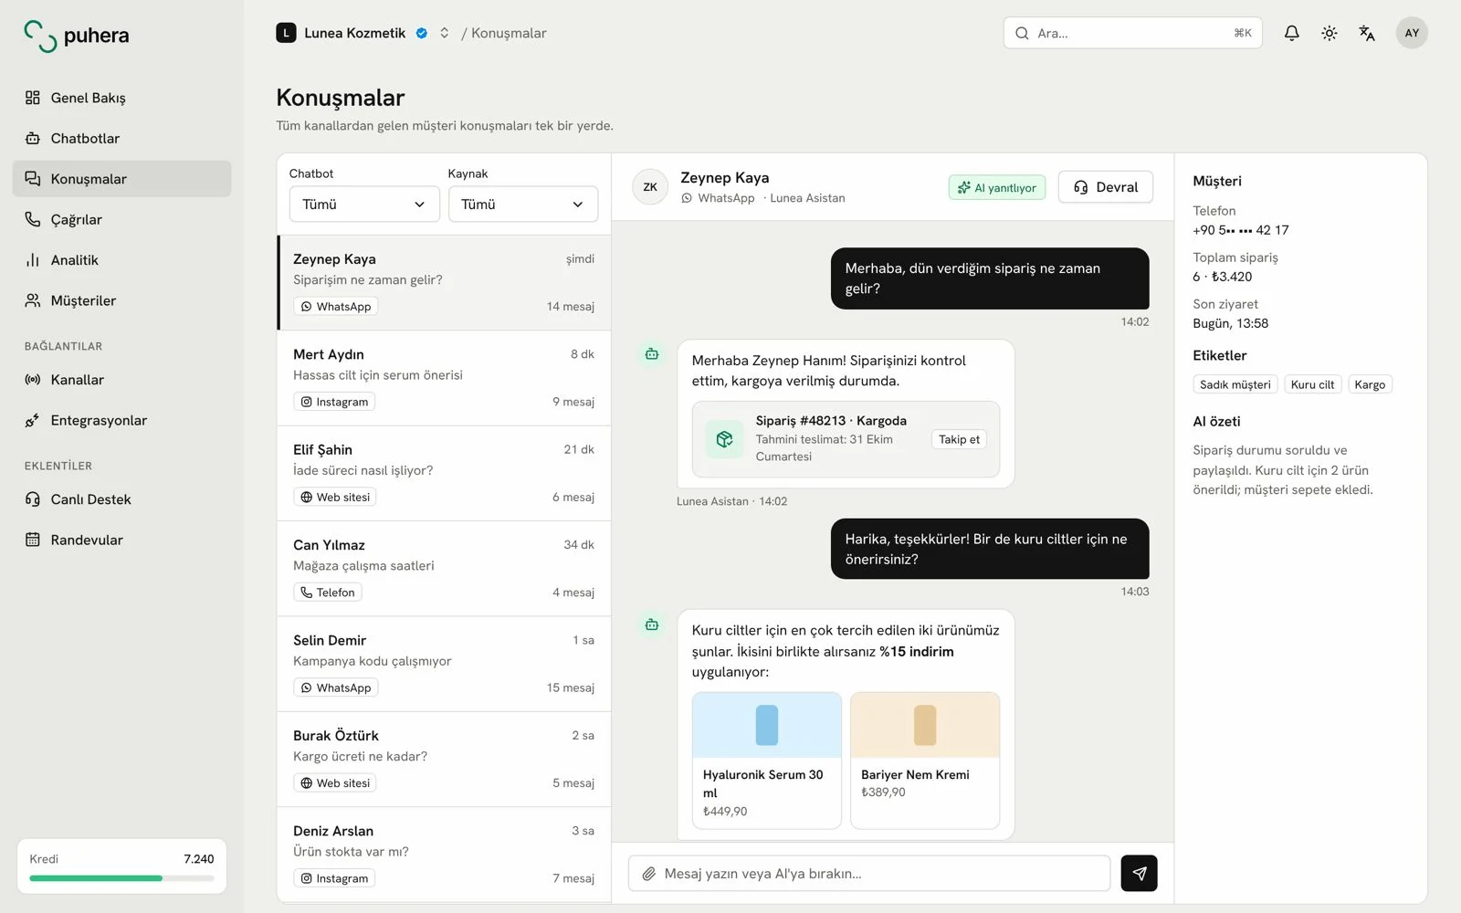Open Müşteriler in the sidebar
The height and width of the screenshot is (913, 1461).
click(x=121, y=301)
